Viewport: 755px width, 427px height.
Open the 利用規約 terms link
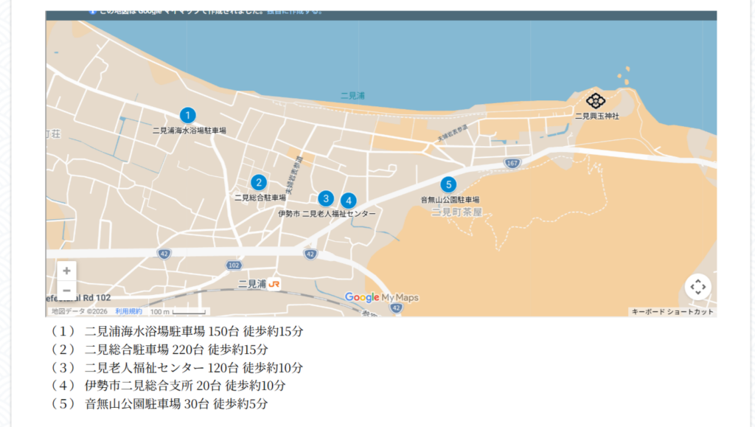click(128, 311)
